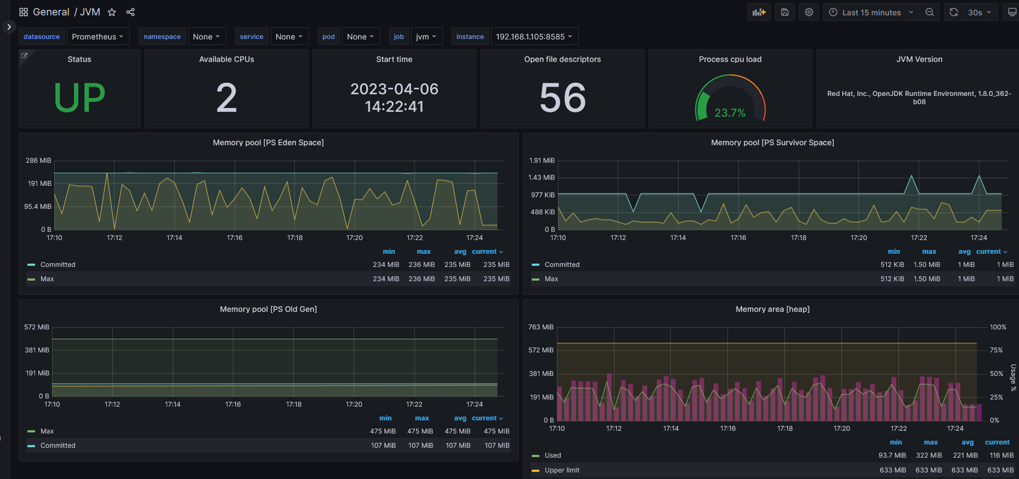
Task: Open the Process cpu load panel menu
Action: 730,59
